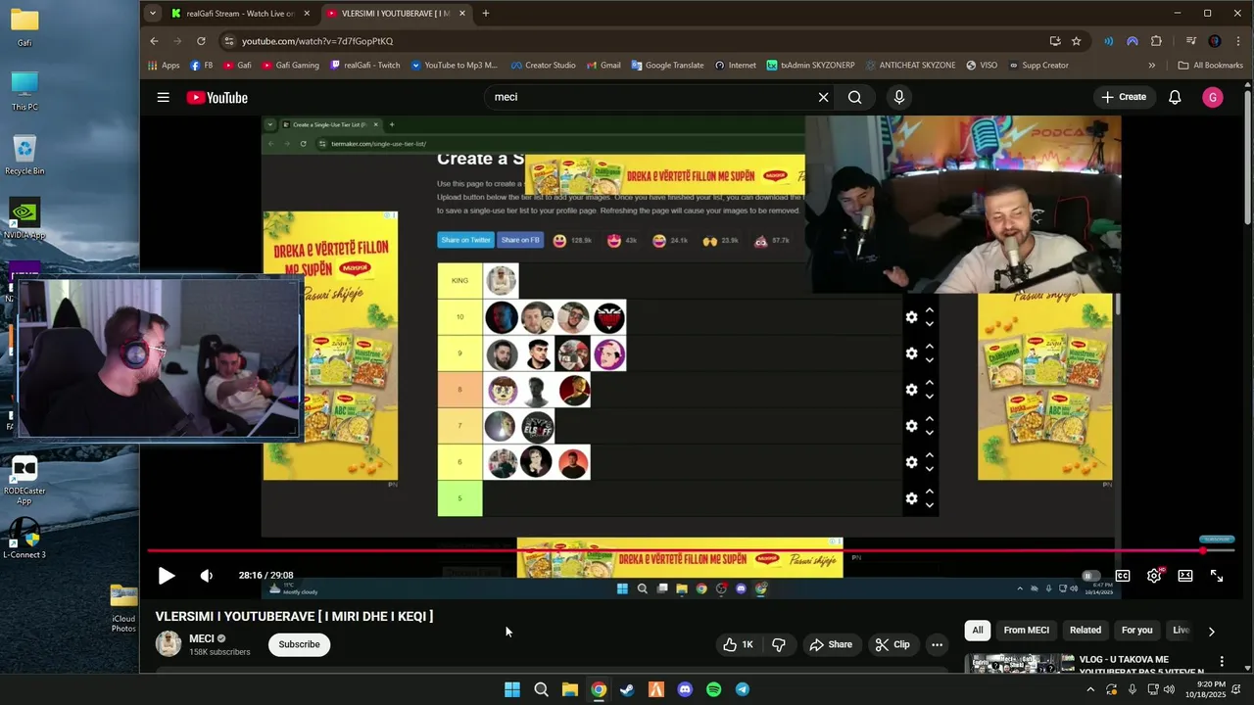
Task: Subscribe to the MECI channel
Action: click(x=299, y=644)
